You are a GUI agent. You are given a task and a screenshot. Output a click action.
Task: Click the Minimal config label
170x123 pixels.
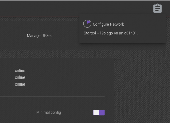click(x=49, y=112)
